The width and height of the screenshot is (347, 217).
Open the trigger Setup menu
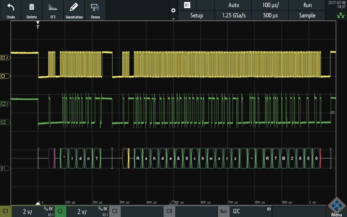(196, 15)
